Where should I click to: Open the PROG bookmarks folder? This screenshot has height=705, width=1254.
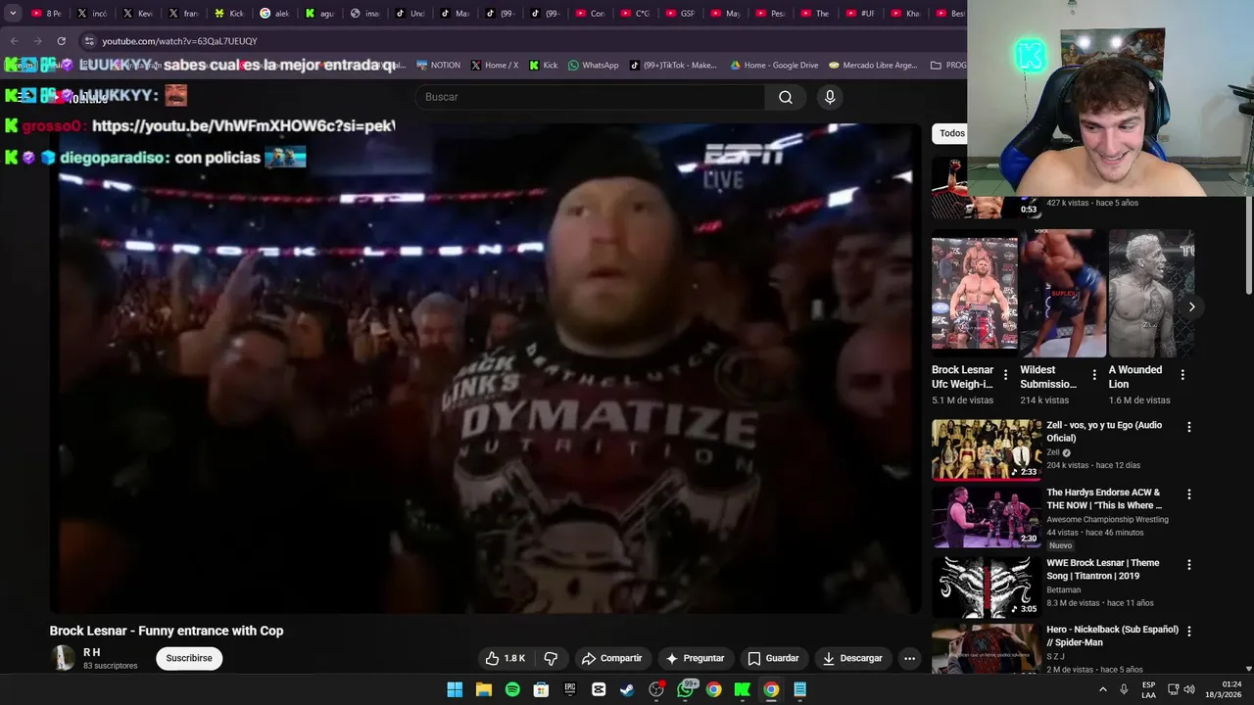click(948, 66)
